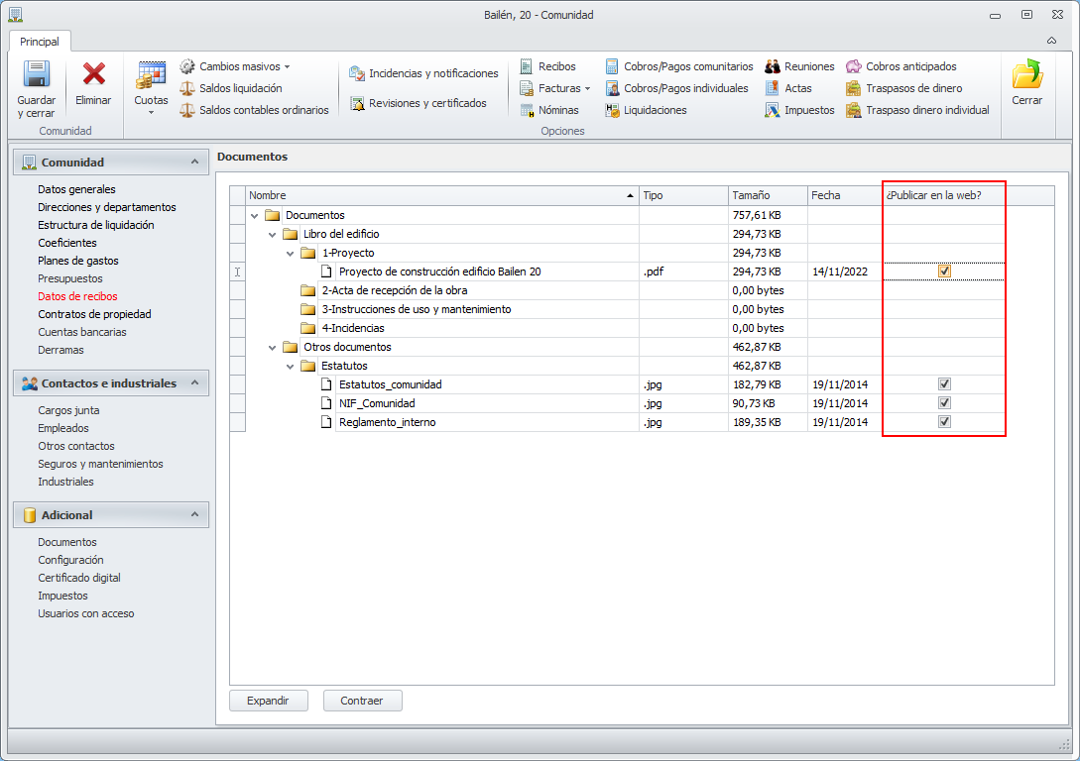The height and width of the screenshot is (761, 1080).
Task: Open Usuarios con acceso link
Action: click(86, 613)
